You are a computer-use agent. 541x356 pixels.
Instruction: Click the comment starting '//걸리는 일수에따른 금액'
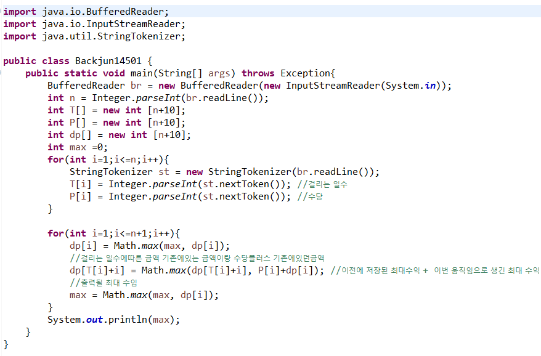197,258
